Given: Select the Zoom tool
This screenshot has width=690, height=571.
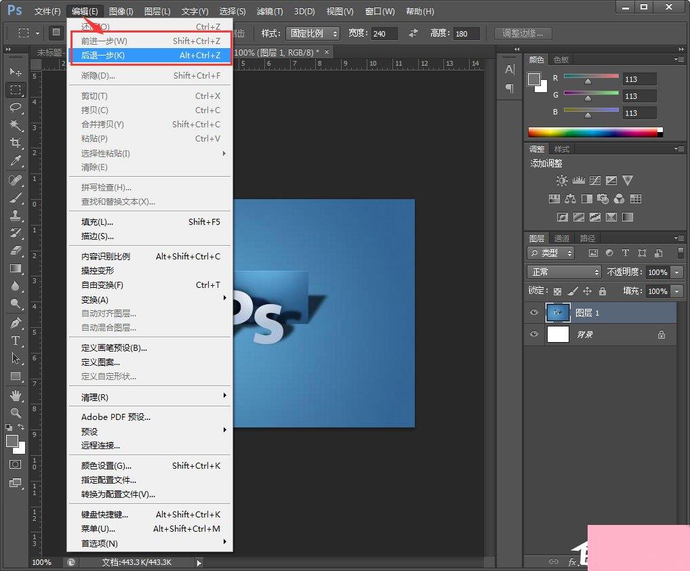Looking at the screenshot, I should (16, 413).
